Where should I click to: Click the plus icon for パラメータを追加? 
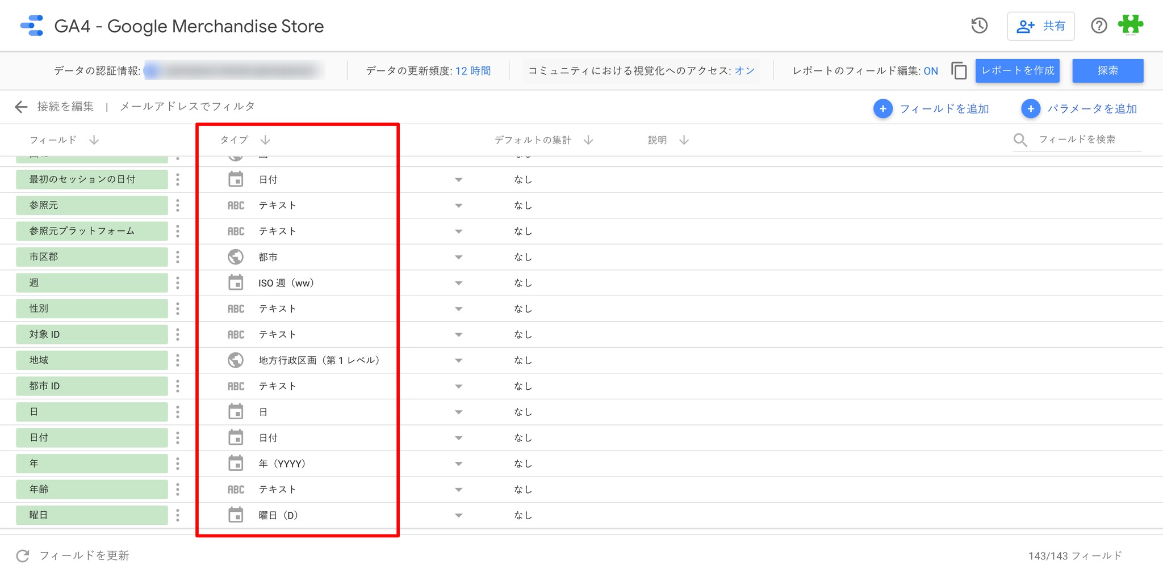(1031, 108)
